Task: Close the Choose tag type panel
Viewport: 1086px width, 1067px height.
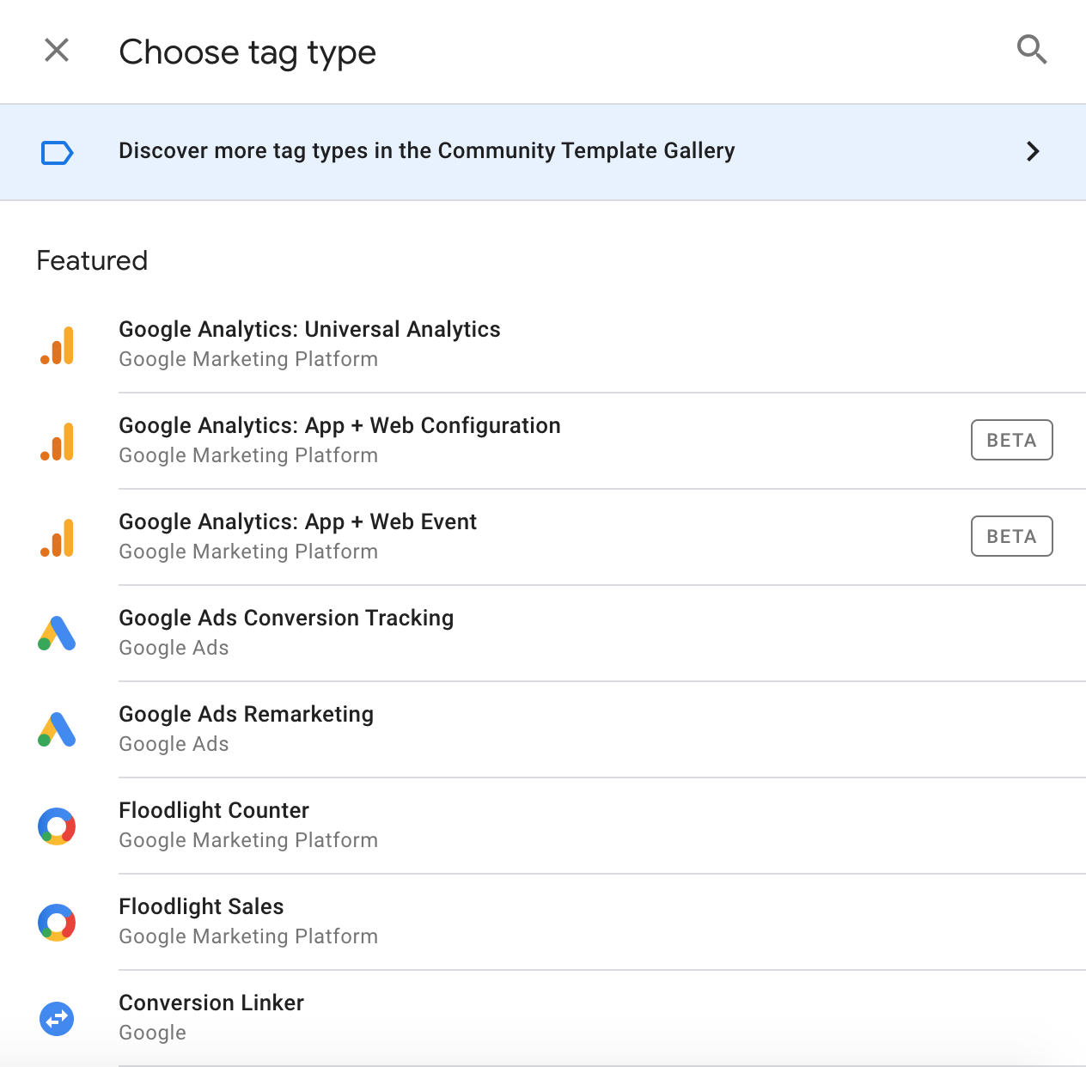Action: tap(57, 50)
